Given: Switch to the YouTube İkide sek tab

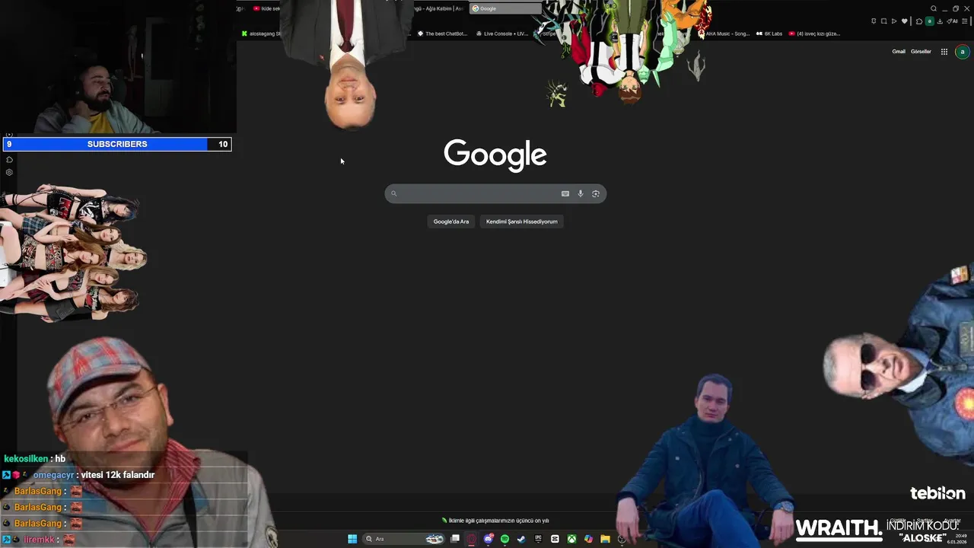Looking at the screenshot, I should pos(266,8).
